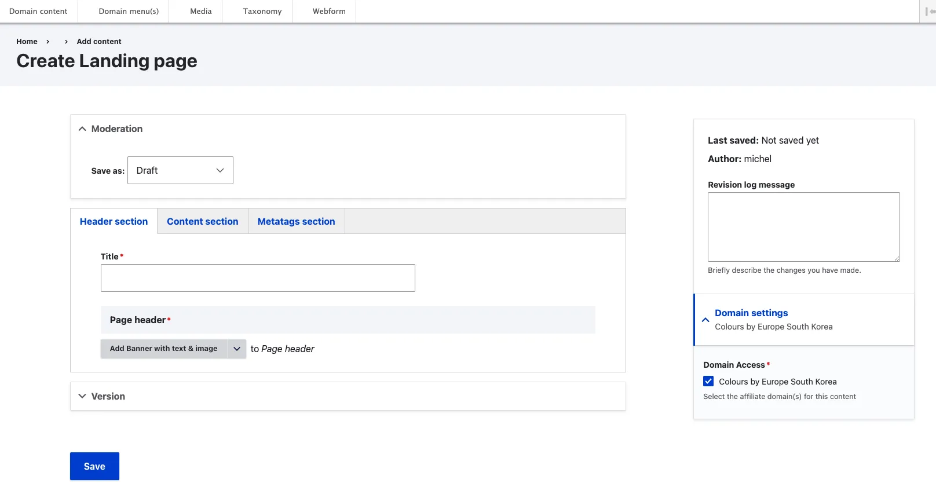
Task: Open the Domain content menu
Action: point(38,11)
